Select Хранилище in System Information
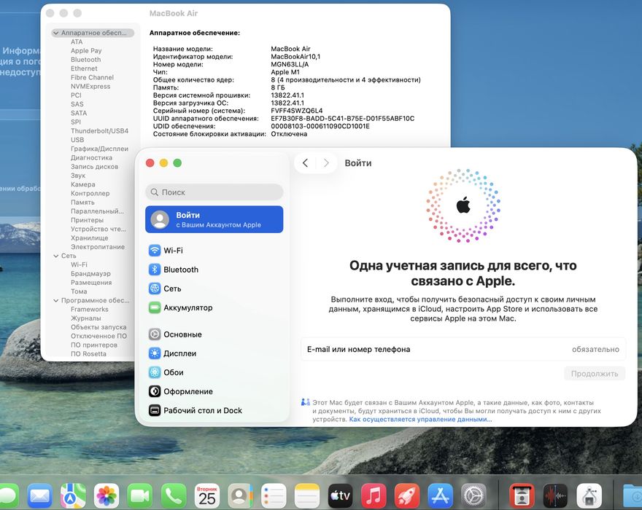Viewport: 642px width, 510px height. (89, 238)
